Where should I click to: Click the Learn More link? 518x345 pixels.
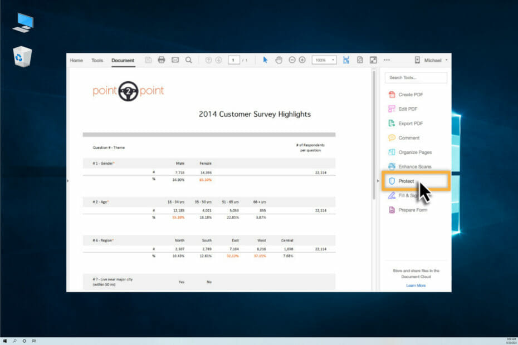416,285
